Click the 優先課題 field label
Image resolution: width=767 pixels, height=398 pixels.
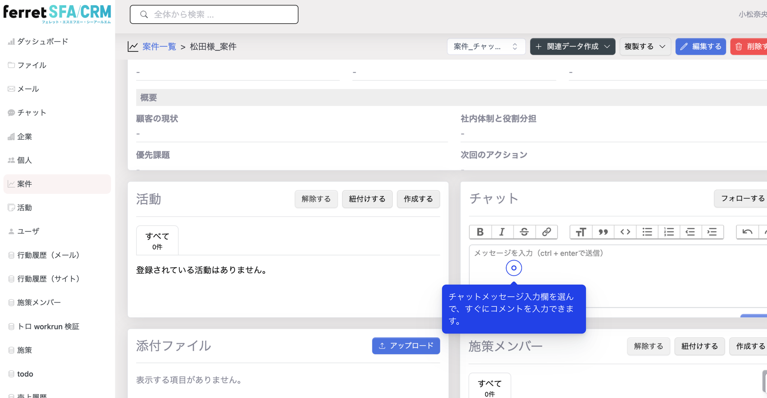[x=153, y=155]
